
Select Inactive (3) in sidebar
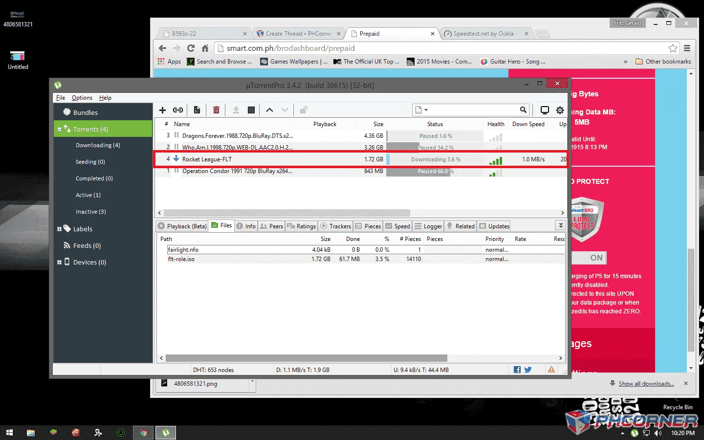91,212
